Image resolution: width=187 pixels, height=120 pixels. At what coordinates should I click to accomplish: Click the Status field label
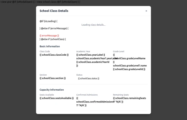(79, 75)
